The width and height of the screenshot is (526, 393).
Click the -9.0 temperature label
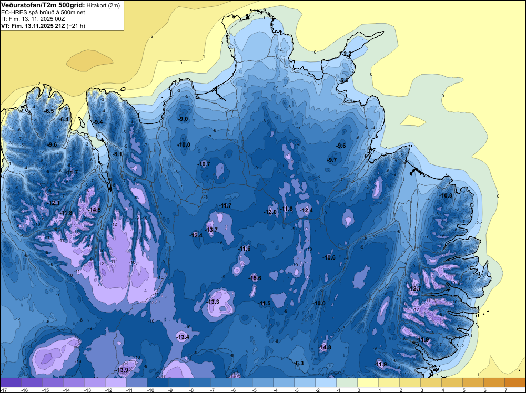[x=183, y=119]
